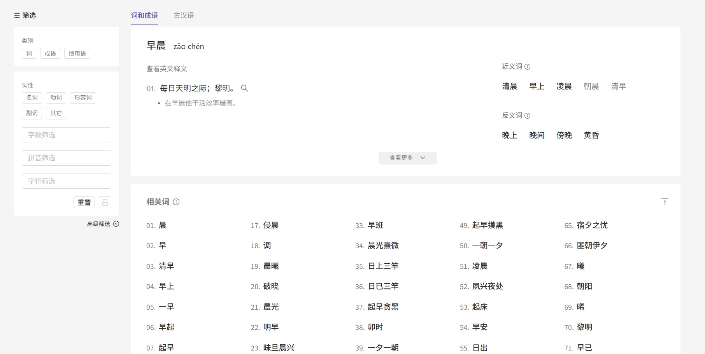Open synonym 清早 in the 近义词 list
This screenshot has width=705, height=354.
(619, 86)
